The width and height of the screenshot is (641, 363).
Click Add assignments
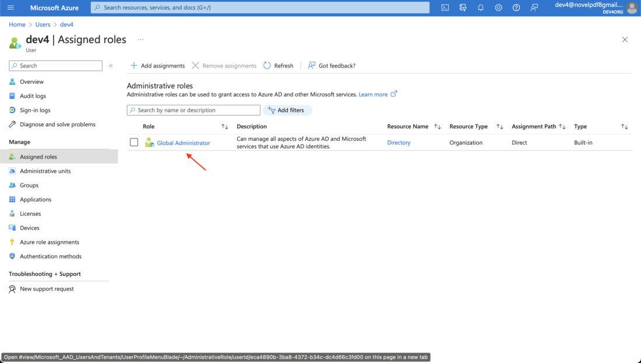[157, 66]
